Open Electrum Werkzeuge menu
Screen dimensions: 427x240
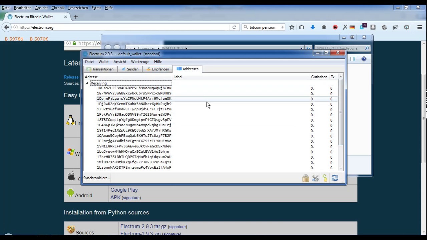pos(140,62)
